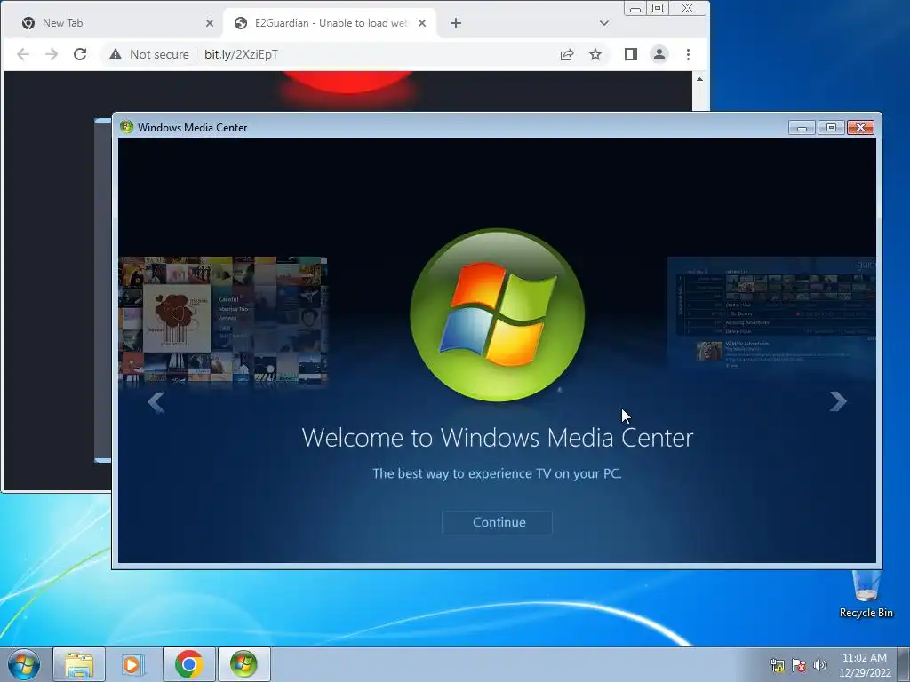The width and height of the screenshot is (910, 682).
Task: Minimize the Windows Media Center window
Action: (x=802, y=128)
